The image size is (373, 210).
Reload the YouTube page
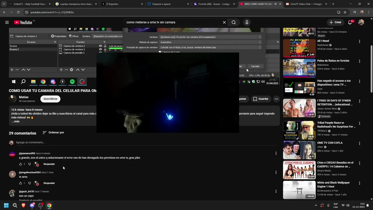click(18, 12)
